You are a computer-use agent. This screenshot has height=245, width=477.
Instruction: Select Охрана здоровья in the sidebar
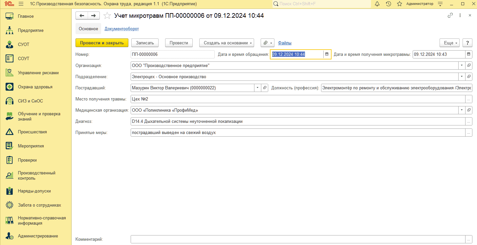[35, 87]
